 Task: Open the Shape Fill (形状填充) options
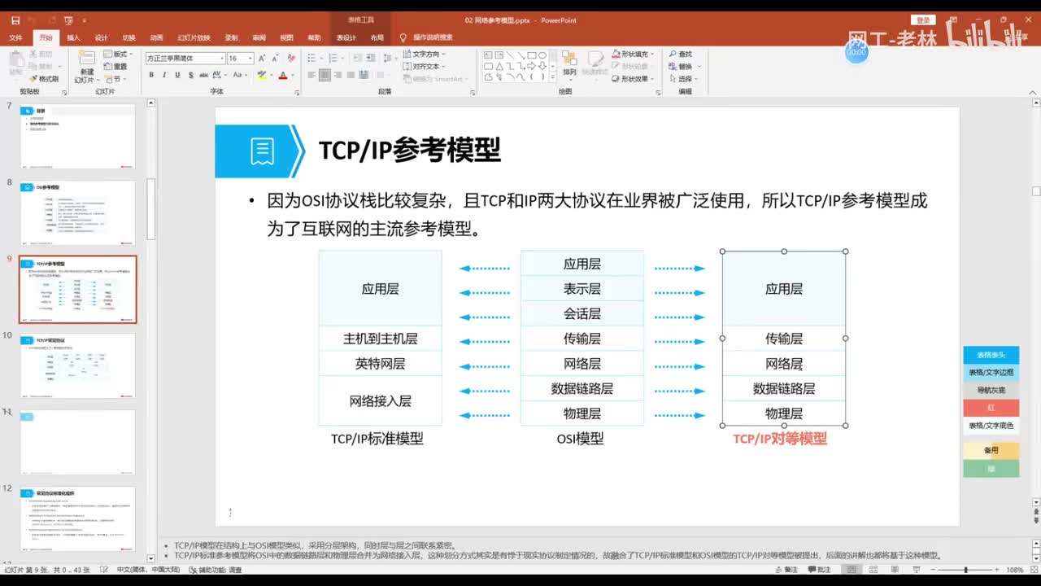pyautogui.click(x=633, y=54)
